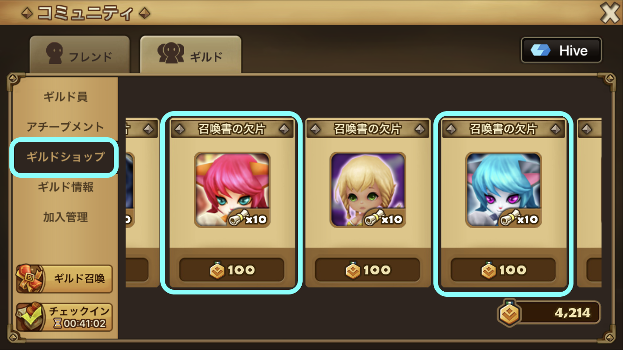Buy blue-haired monster pieces for 100
The image size is (623, 350).
(x=503, y=270)
